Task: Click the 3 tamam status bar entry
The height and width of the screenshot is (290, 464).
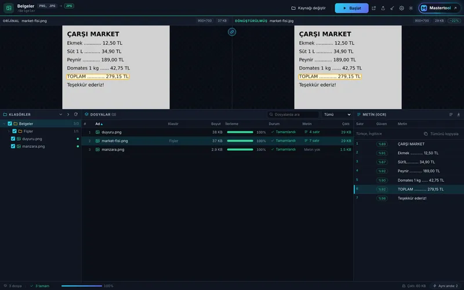Action: point(40,286)
